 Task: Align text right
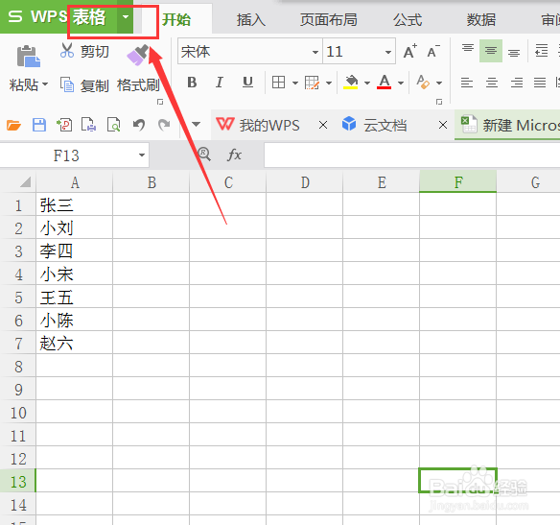coord(517,83)
